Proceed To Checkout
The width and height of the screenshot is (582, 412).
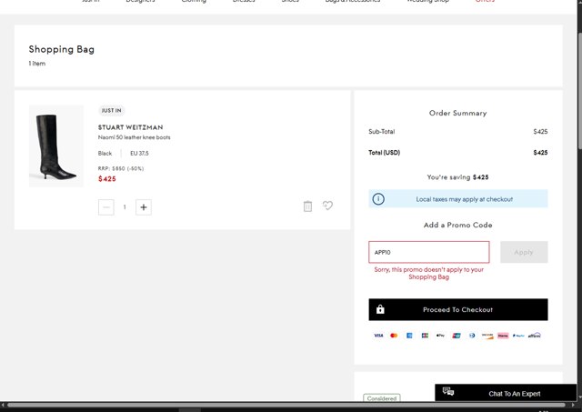[458, 309]
